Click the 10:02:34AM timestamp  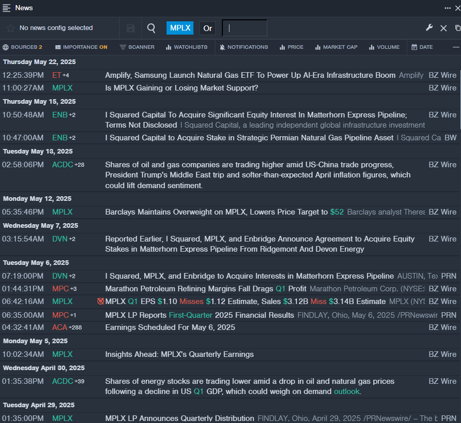point(23,354)
